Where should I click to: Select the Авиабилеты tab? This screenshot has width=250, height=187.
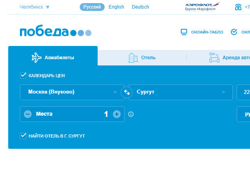click(x=53, y=56)
